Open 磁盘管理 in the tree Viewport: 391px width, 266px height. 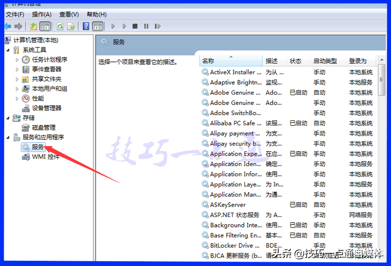click(44, 128)
